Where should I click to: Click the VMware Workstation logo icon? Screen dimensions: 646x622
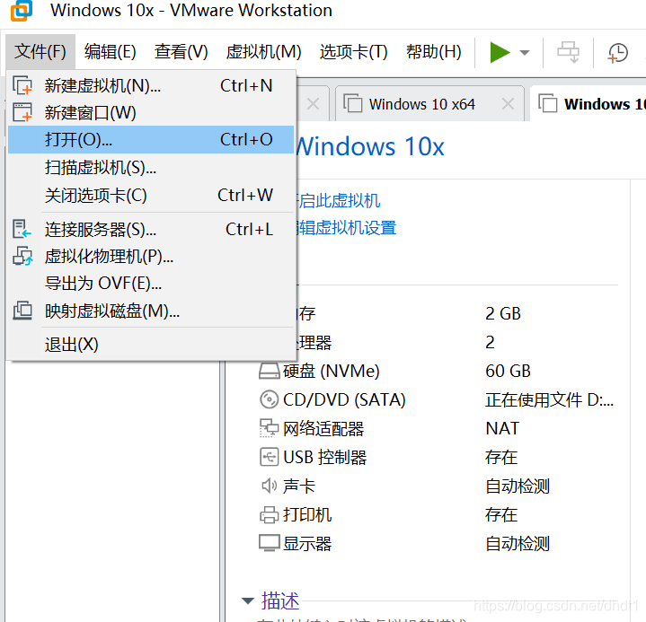coord(21,10)
